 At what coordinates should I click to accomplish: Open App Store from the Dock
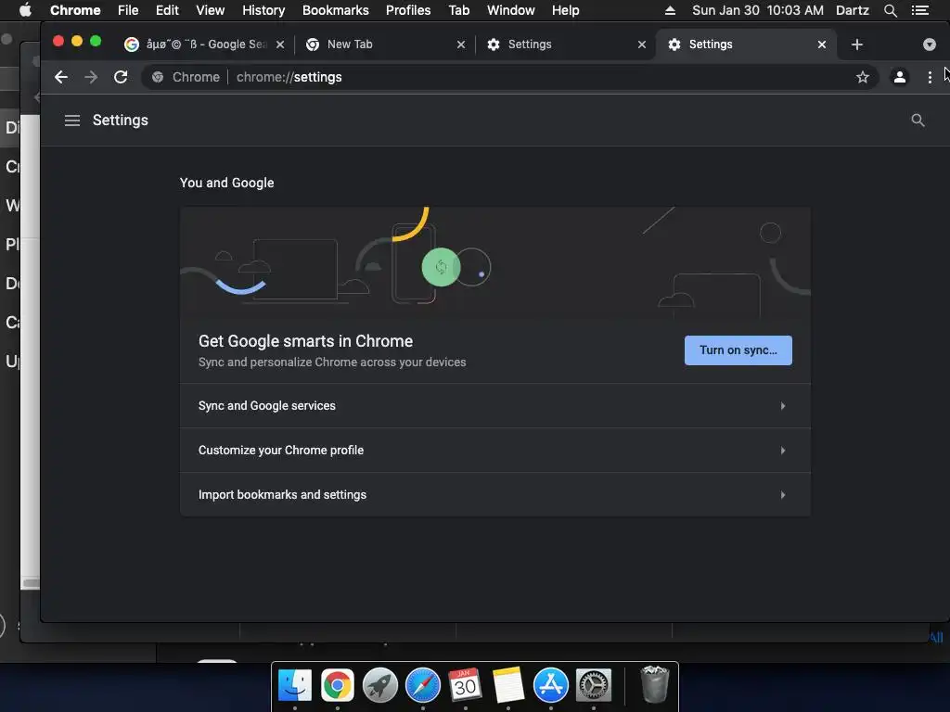[x=551, y=685]
